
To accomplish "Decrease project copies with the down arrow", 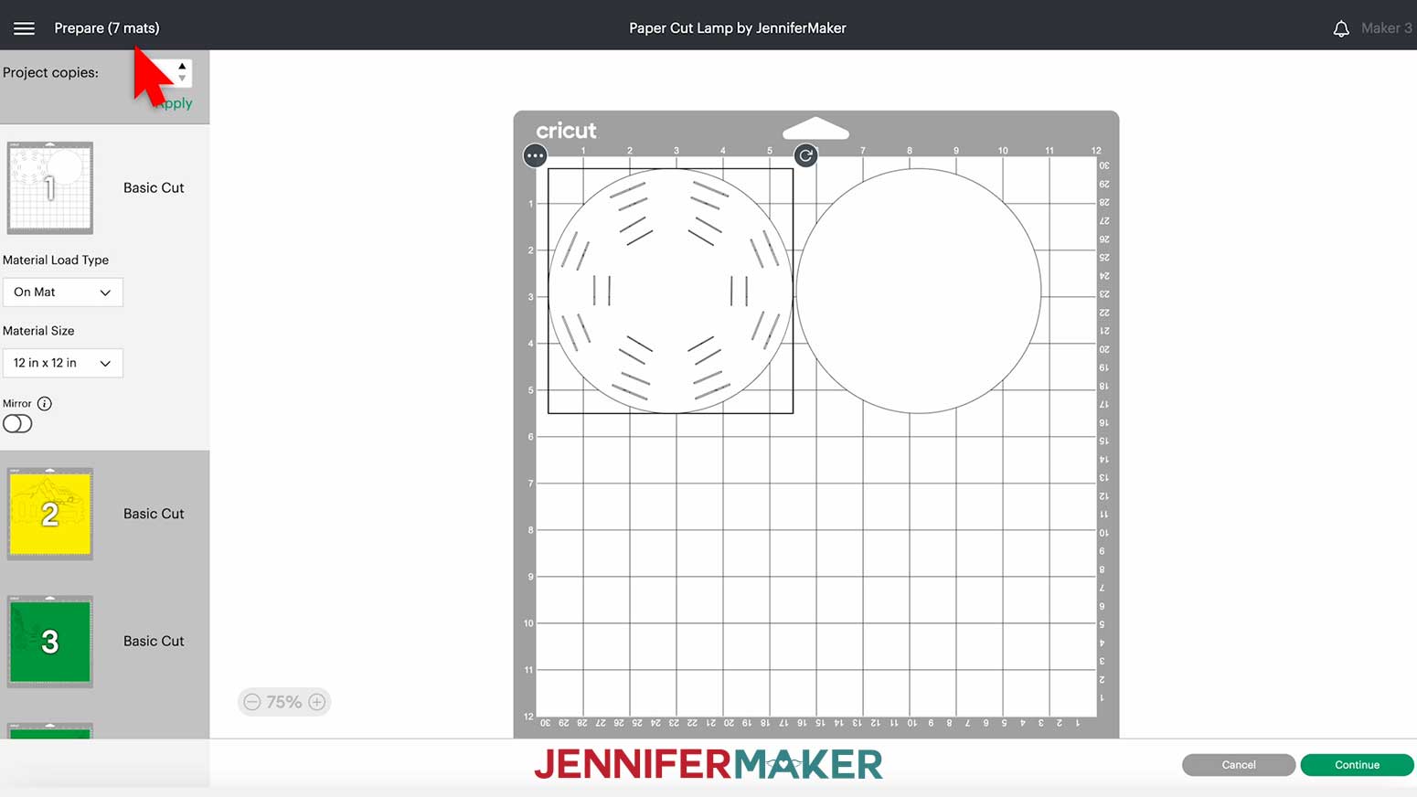I will click(182, 79).
